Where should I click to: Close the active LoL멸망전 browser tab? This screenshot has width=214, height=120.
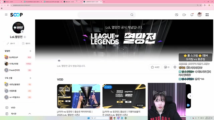coord(101,2)
